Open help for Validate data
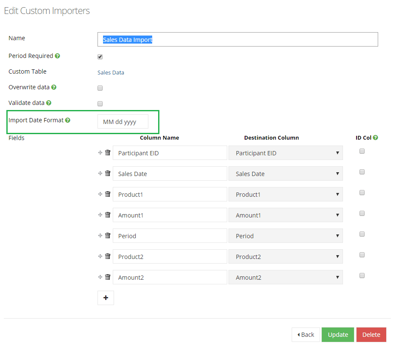This screenshot has height=344, width=418. pyautogui.click(x=49, y=103)
